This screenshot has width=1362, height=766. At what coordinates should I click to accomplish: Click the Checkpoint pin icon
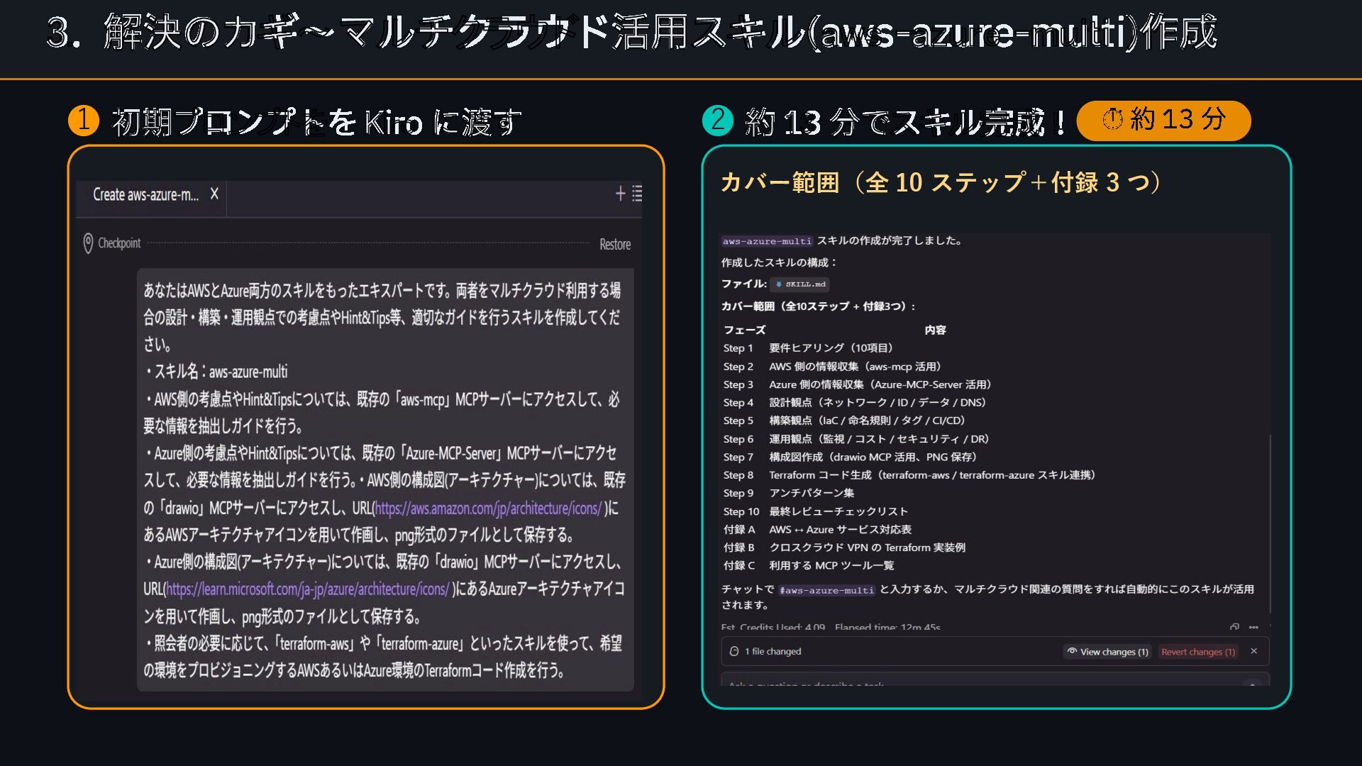(x=88, y=243)
